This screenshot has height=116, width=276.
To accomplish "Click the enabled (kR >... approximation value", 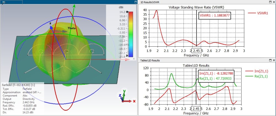I will pos(32,92).
